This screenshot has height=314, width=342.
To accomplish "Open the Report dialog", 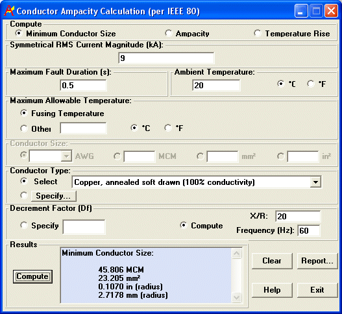I will (317, 261).
